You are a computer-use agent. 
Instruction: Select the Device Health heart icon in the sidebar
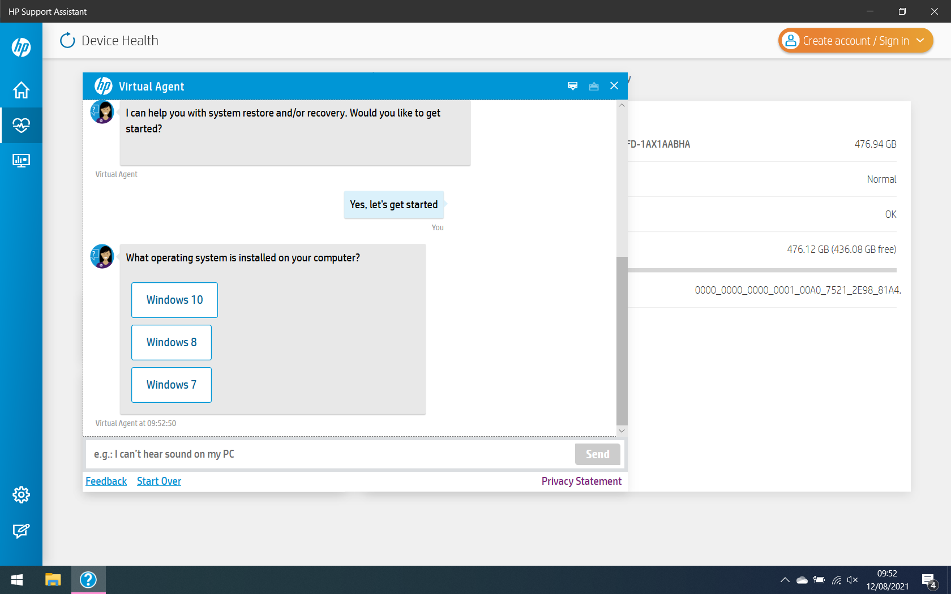(21, 125)
